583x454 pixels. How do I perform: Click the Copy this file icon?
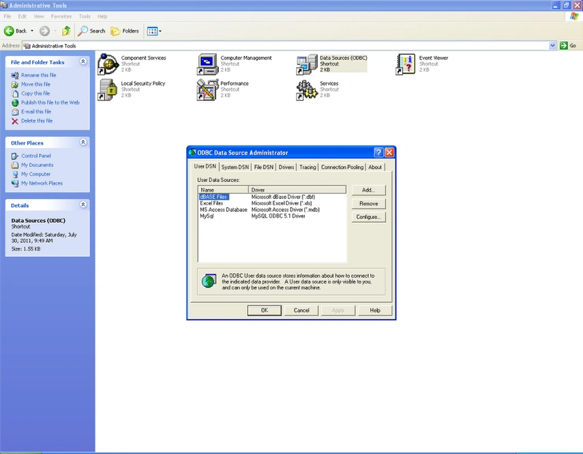pyautogui.click(x=15, y=93)
